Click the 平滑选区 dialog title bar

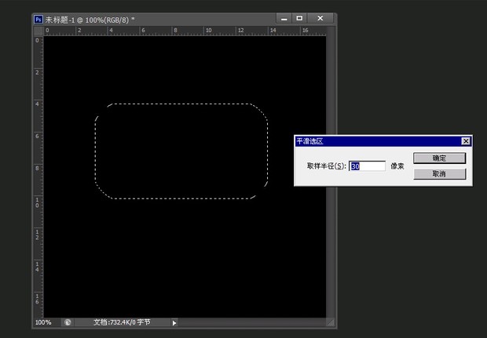pyautogui.click(x=369, y=141)
